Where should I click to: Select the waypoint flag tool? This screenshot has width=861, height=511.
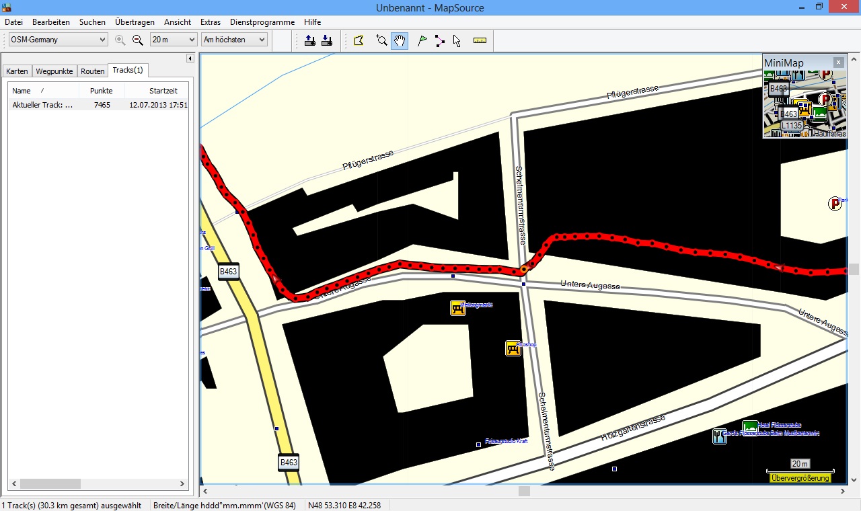coord(422,40)
